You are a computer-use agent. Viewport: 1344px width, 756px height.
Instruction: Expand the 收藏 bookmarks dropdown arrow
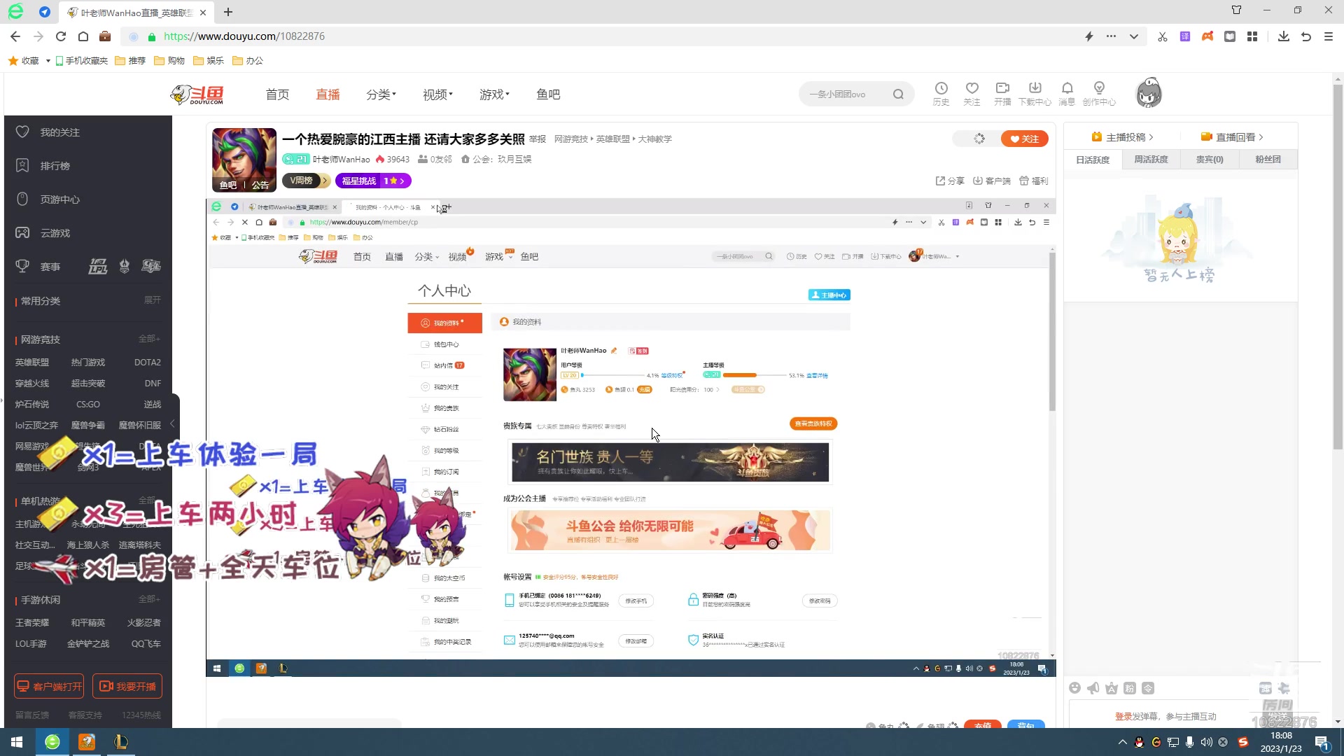point(48,61)
